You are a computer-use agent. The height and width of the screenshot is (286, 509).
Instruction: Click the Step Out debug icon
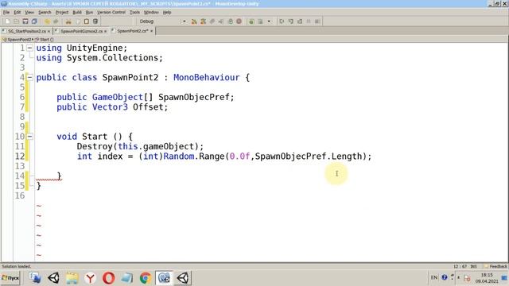300,21
